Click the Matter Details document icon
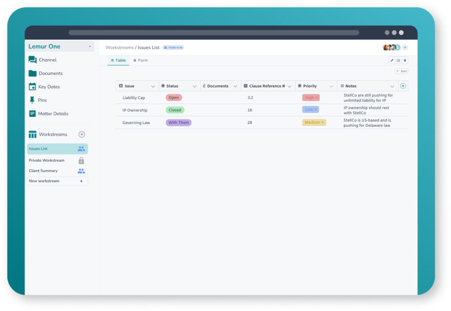 pyautogui.click(x=33, y=114)
